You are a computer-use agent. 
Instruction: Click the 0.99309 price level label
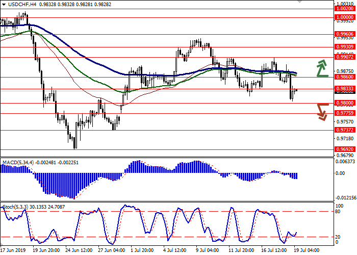point(345,46)
